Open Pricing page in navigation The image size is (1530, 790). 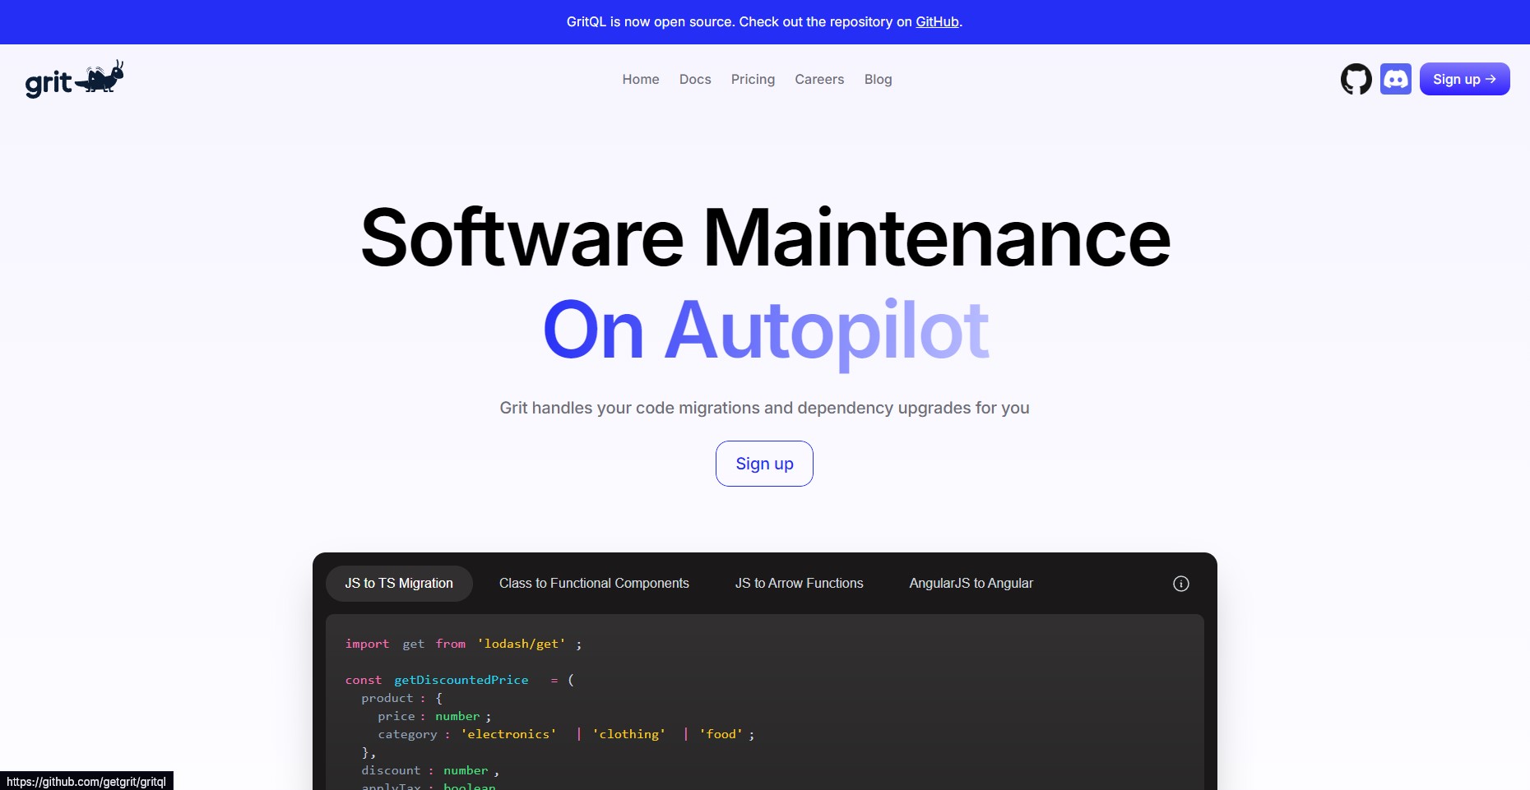[753, 79]
